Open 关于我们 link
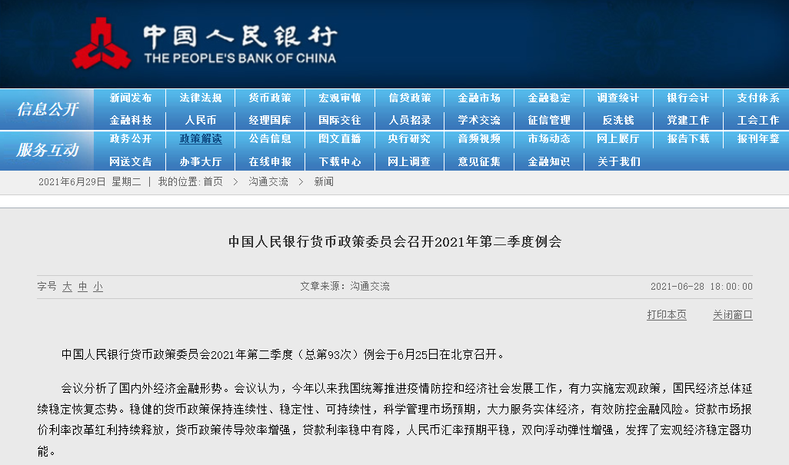 [x=618, y=161]
